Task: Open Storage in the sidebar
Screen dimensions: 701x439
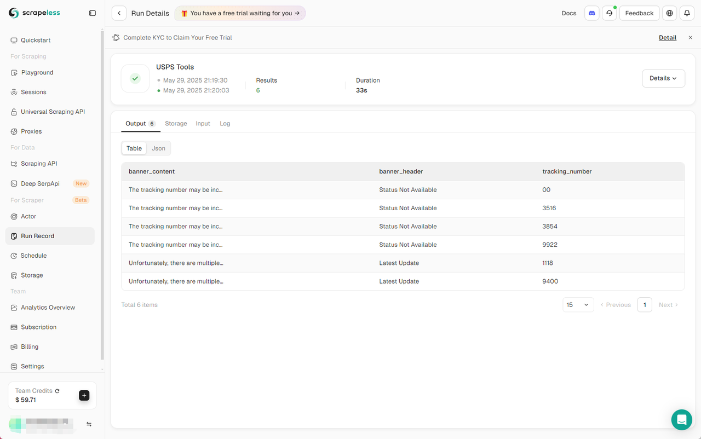Action: pyautogui.click(x=50, y=275)
